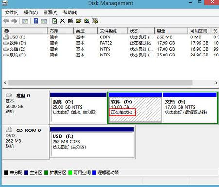This screenshot has width=219, height=187.
Task: Click the Back arrow toolbar icon
Action: (x=6, y=21)
